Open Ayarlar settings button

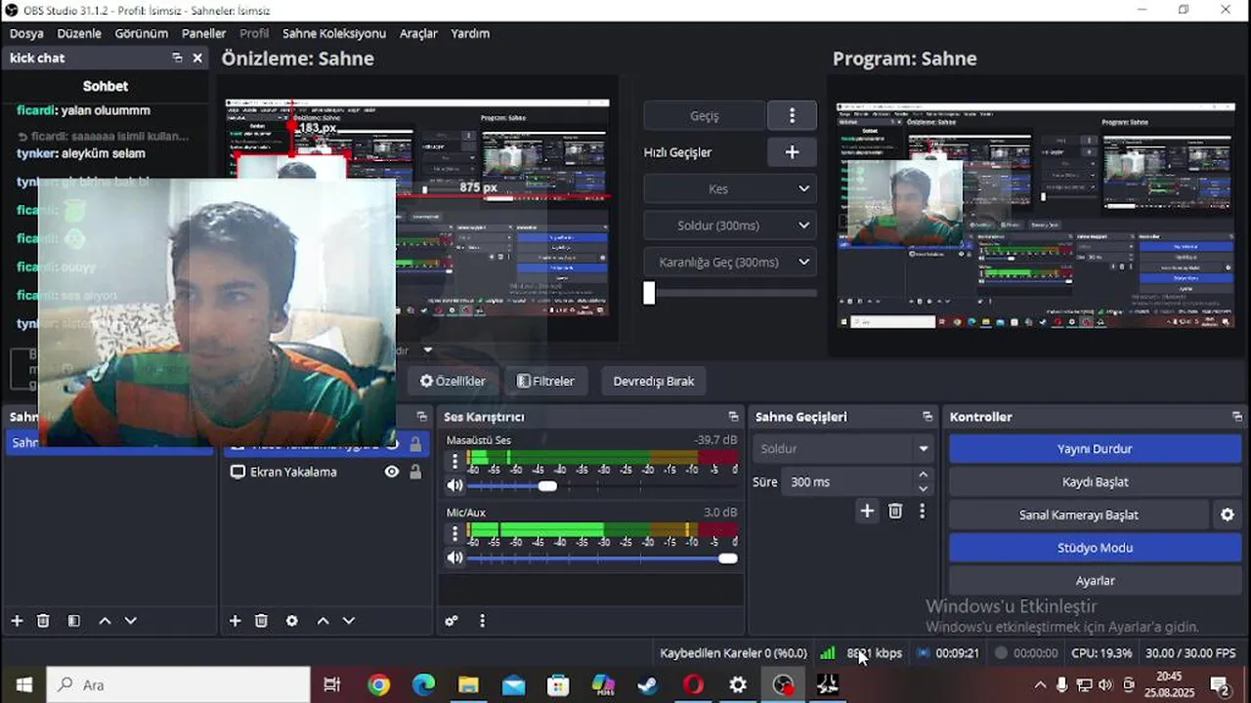[x=1095, y=580]
